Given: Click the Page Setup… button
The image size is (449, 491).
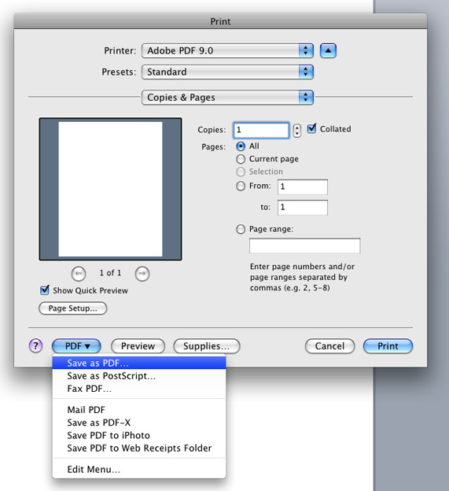Looking at the screenshot, I should click(73, 308).
